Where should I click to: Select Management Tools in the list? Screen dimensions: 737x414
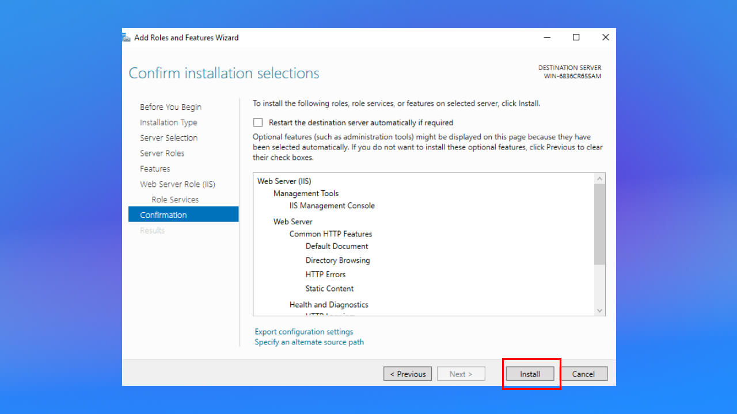click(x=306, y=193)
